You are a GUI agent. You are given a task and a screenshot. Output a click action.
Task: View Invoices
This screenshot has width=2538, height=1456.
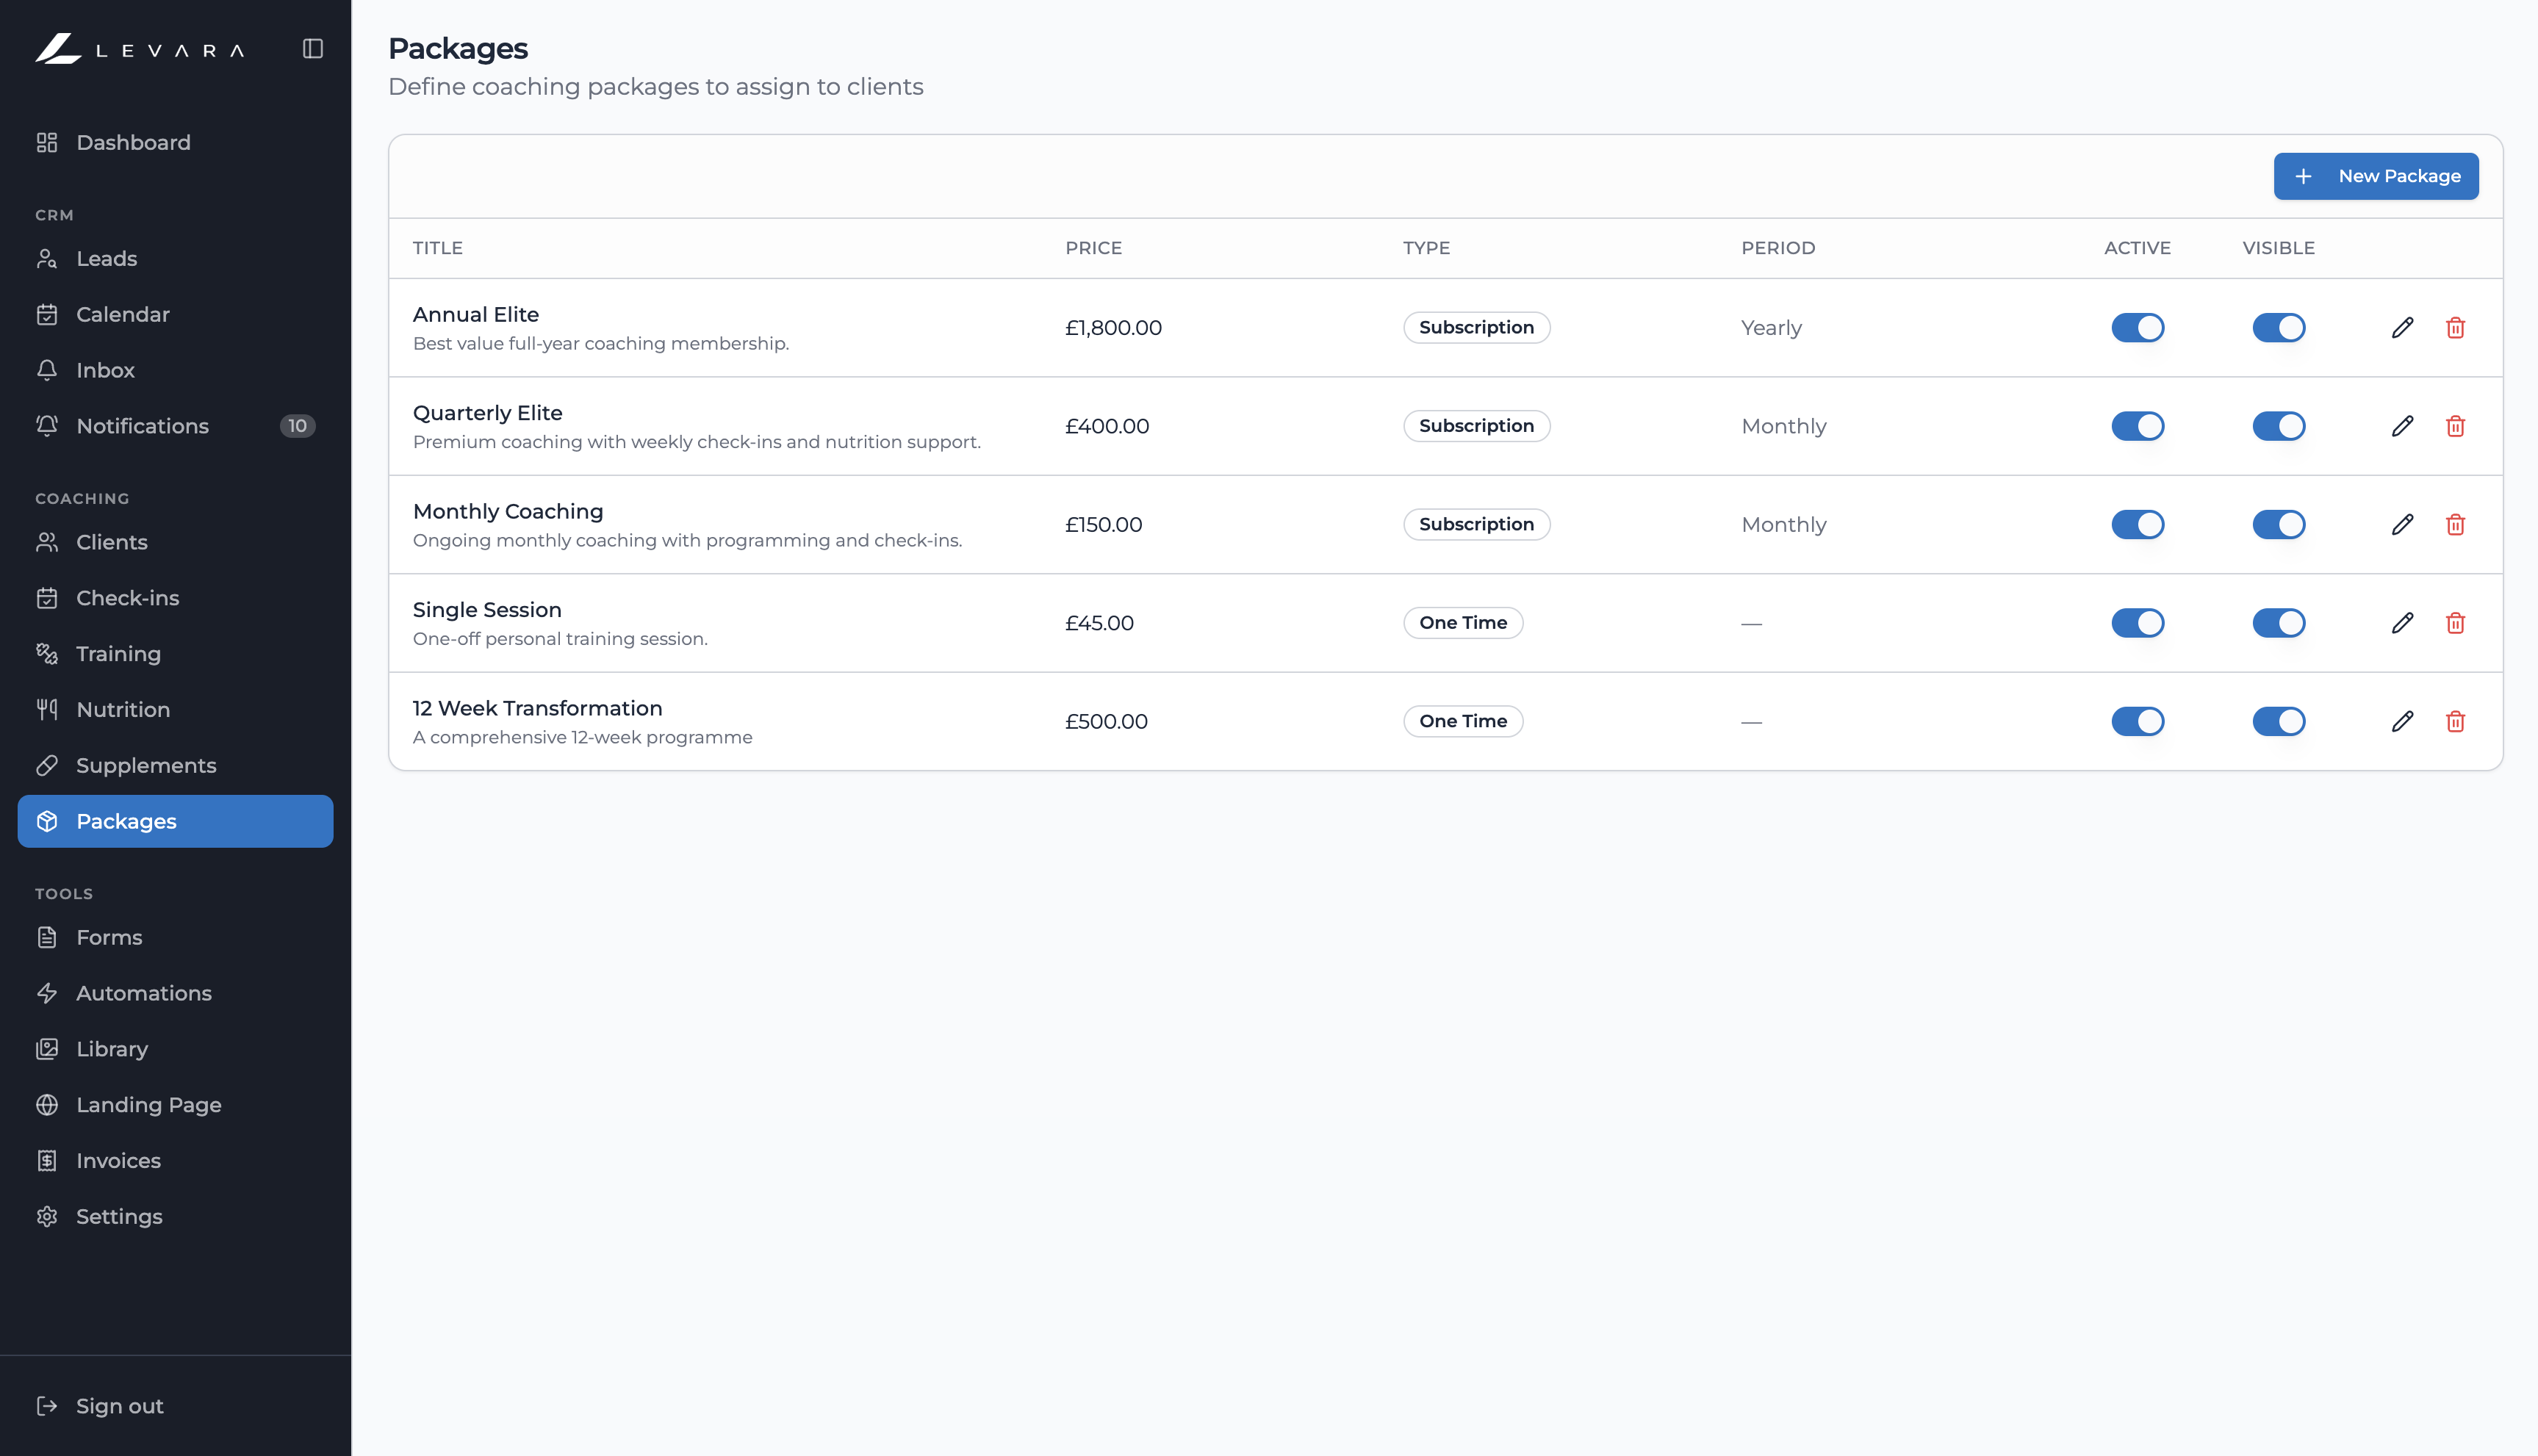coord(175,1161)
